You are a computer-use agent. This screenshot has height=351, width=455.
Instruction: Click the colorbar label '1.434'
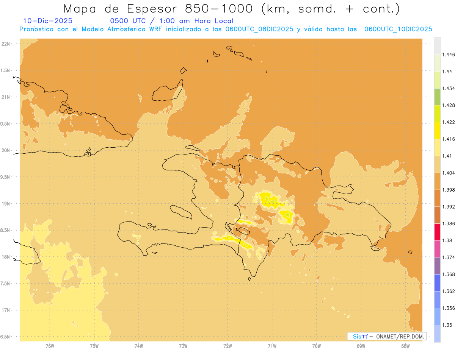pos(449,88)
